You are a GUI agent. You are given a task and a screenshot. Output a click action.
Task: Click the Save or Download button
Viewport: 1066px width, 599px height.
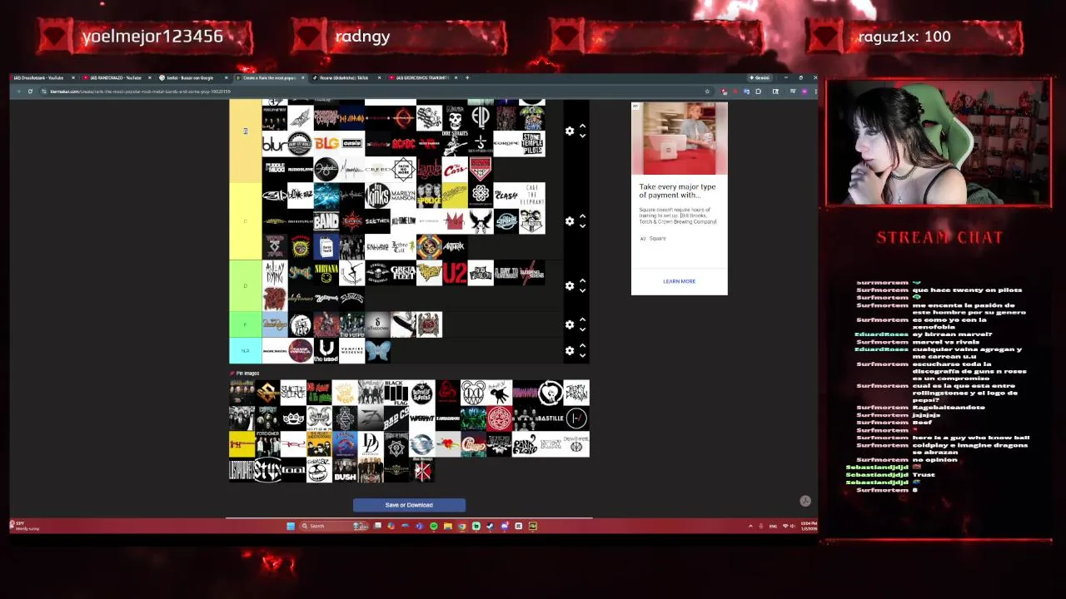pyautogui.click(x=409, y=505)
